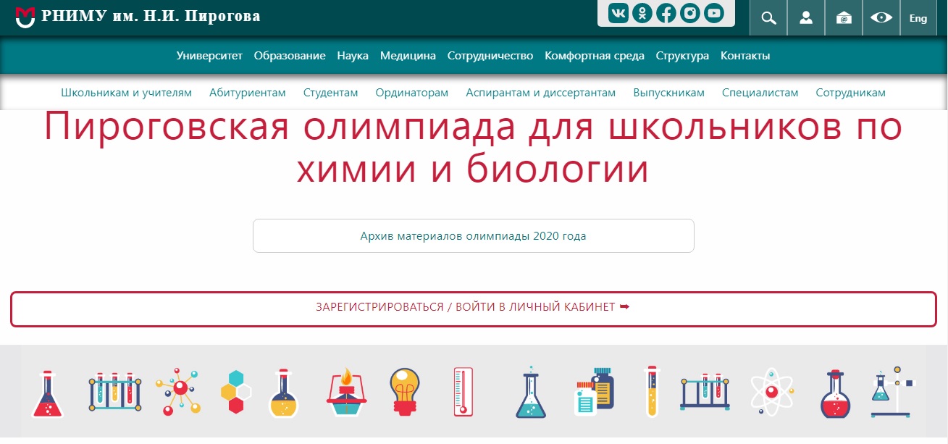This screenshot has height=444, width=948.
Task: Open the Odnoklassniki social icon
Action: (642, 13)
